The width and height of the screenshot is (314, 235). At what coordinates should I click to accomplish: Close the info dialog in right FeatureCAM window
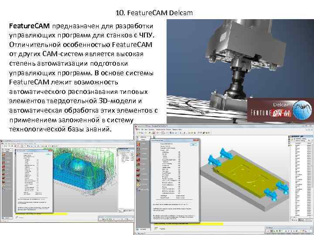[x=197, y=141]
